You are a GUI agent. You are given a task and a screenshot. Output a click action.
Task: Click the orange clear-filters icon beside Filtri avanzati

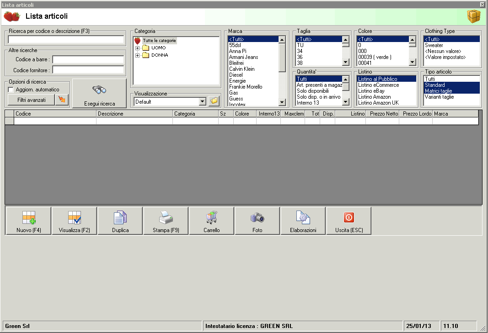click(x=62, y=100)
